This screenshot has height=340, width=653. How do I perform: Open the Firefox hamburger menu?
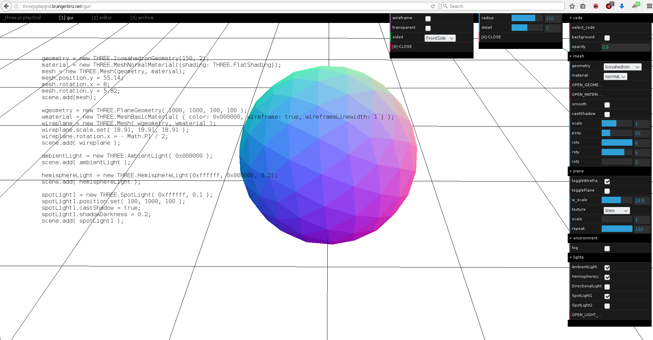point(649,6)
